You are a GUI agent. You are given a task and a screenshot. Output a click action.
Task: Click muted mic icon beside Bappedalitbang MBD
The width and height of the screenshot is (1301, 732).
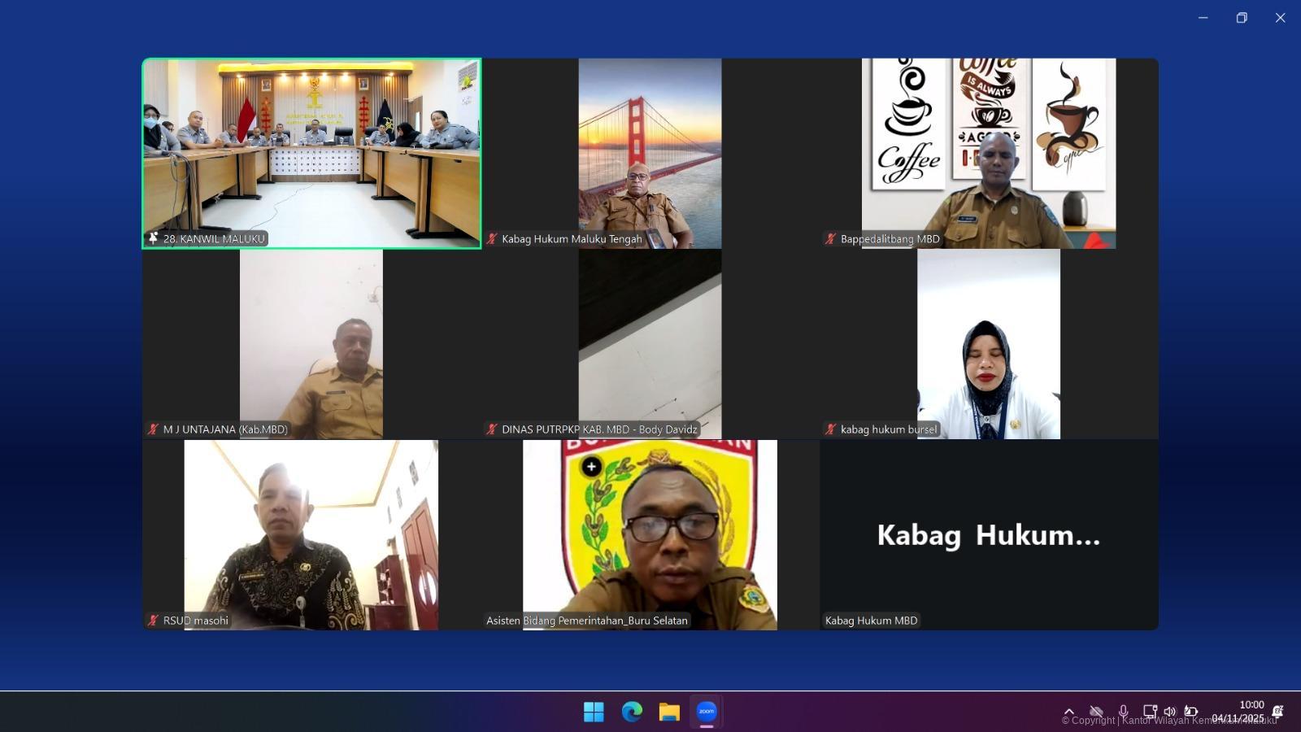pyautogui.click(x=830, y=238)
